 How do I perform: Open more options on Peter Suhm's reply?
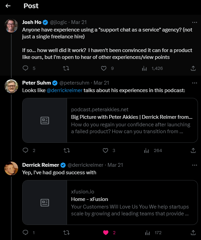(x=195, y=83)
